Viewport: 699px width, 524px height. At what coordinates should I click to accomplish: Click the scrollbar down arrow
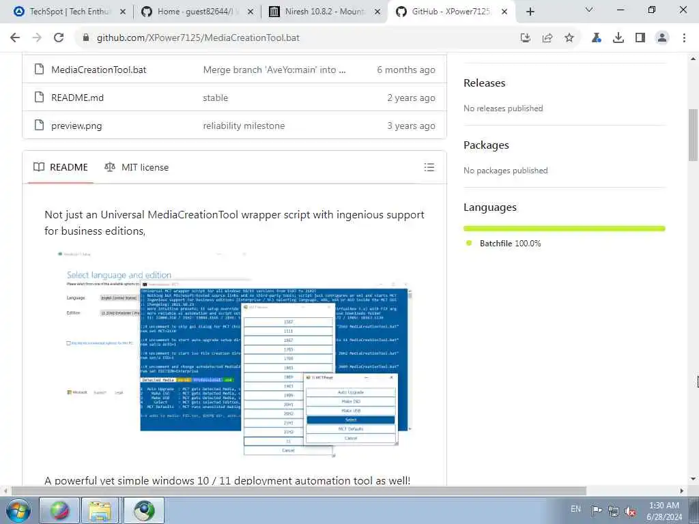tap(693, 480)
